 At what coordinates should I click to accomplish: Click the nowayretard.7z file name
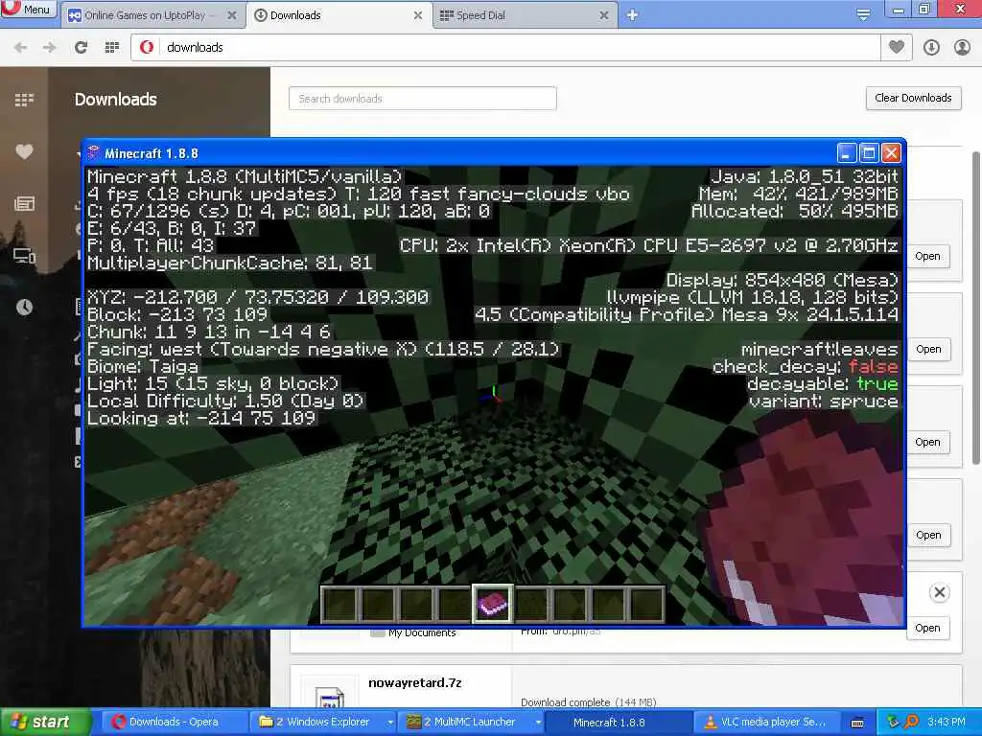[x=414, y=682]
